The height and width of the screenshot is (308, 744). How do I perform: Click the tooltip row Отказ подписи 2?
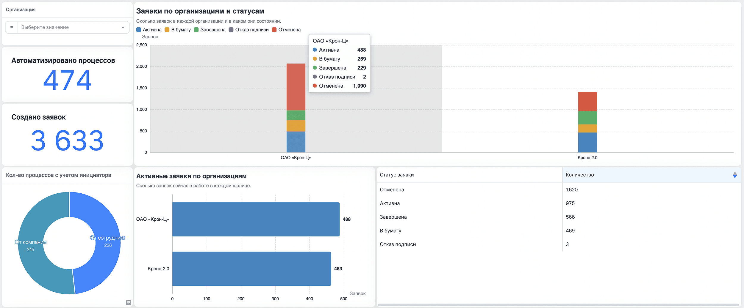[339, 77]
